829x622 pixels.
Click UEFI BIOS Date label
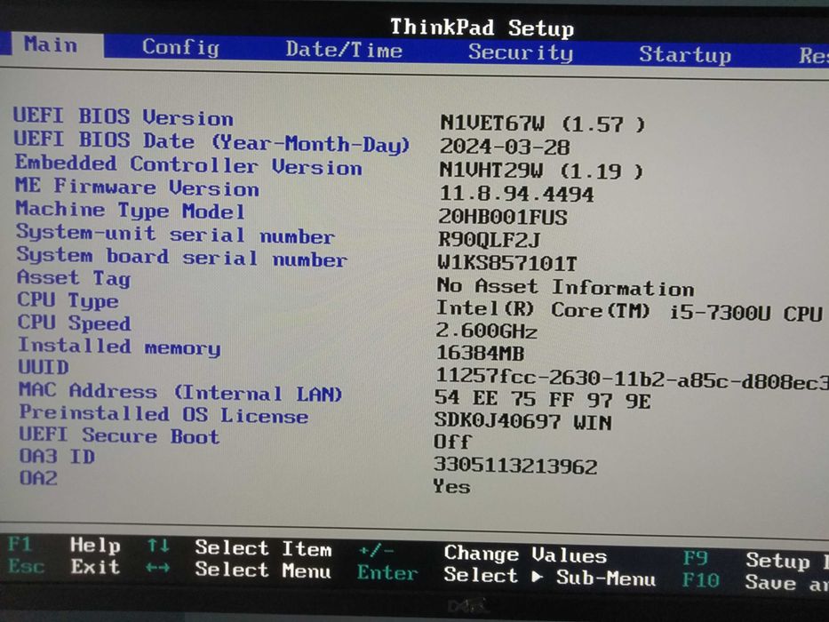(211, 142)
